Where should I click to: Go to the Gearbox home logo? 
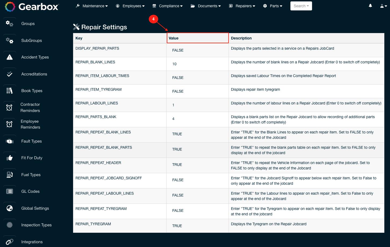point(32,7)
